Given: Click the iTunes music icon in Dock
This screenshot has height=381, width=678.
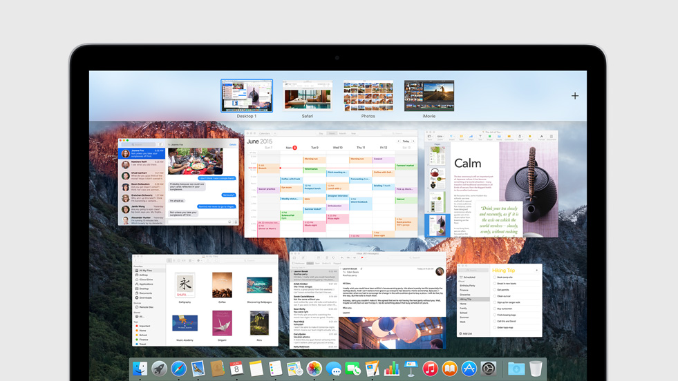Looking at the screenshot, I should [430, 369].
